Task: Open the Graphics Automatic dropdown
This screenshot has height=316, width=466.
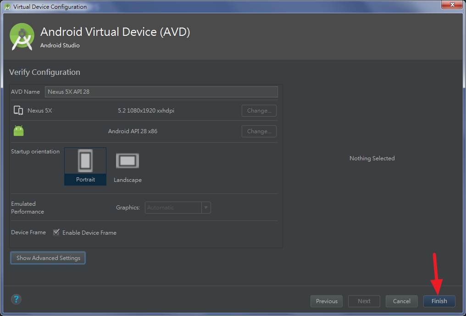Action: coord(178,208)
